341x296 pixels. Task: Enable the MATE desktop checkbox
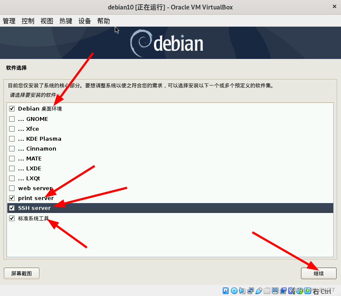12,158
